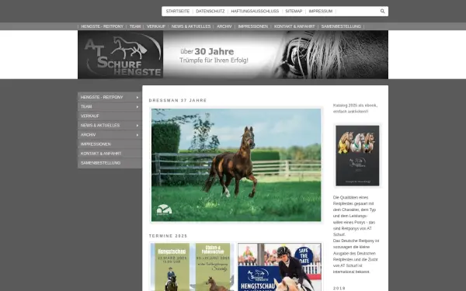This screenshot has width=466, height=291.
Task: Select Team in horizontal menu
Action: [x=135, y=26]
